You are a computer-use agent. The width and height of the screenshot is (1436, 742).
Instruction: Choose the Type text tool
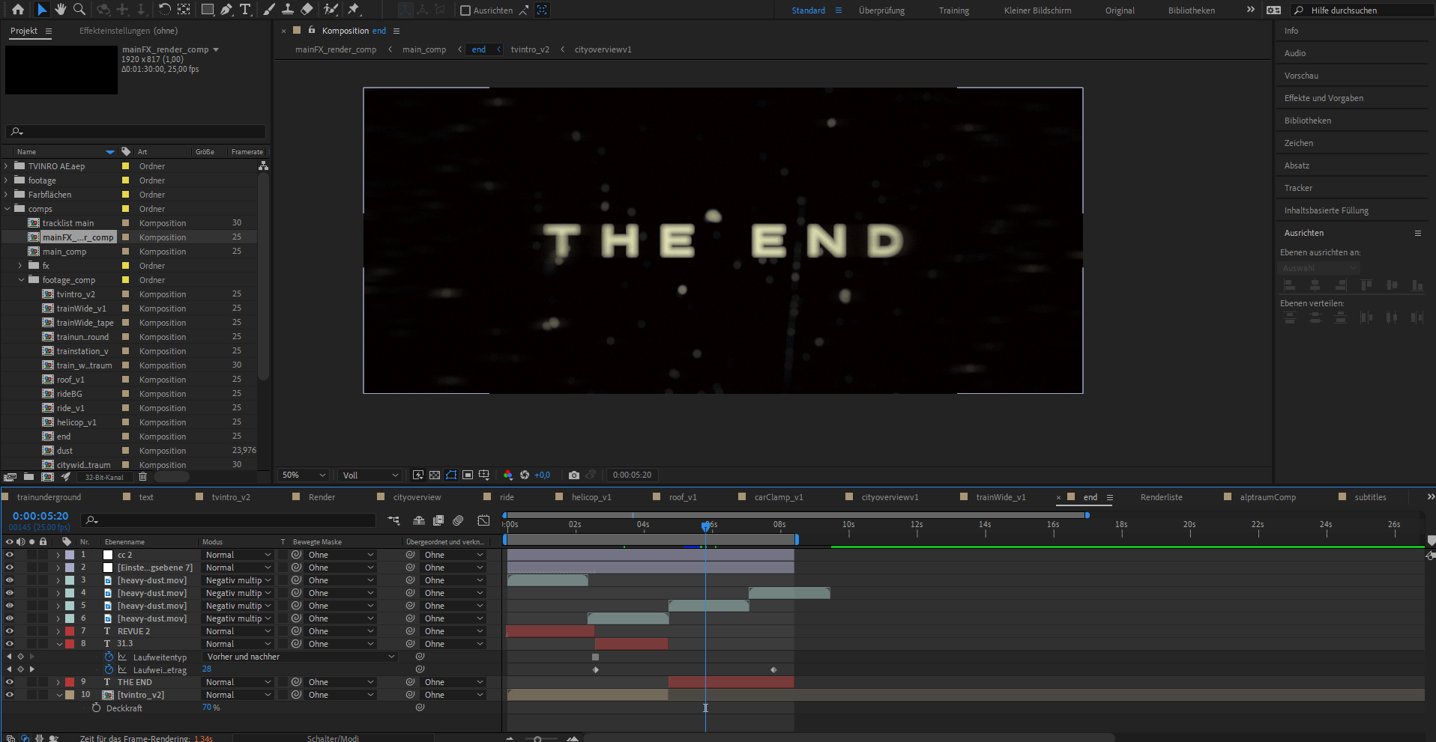[245, 10]
